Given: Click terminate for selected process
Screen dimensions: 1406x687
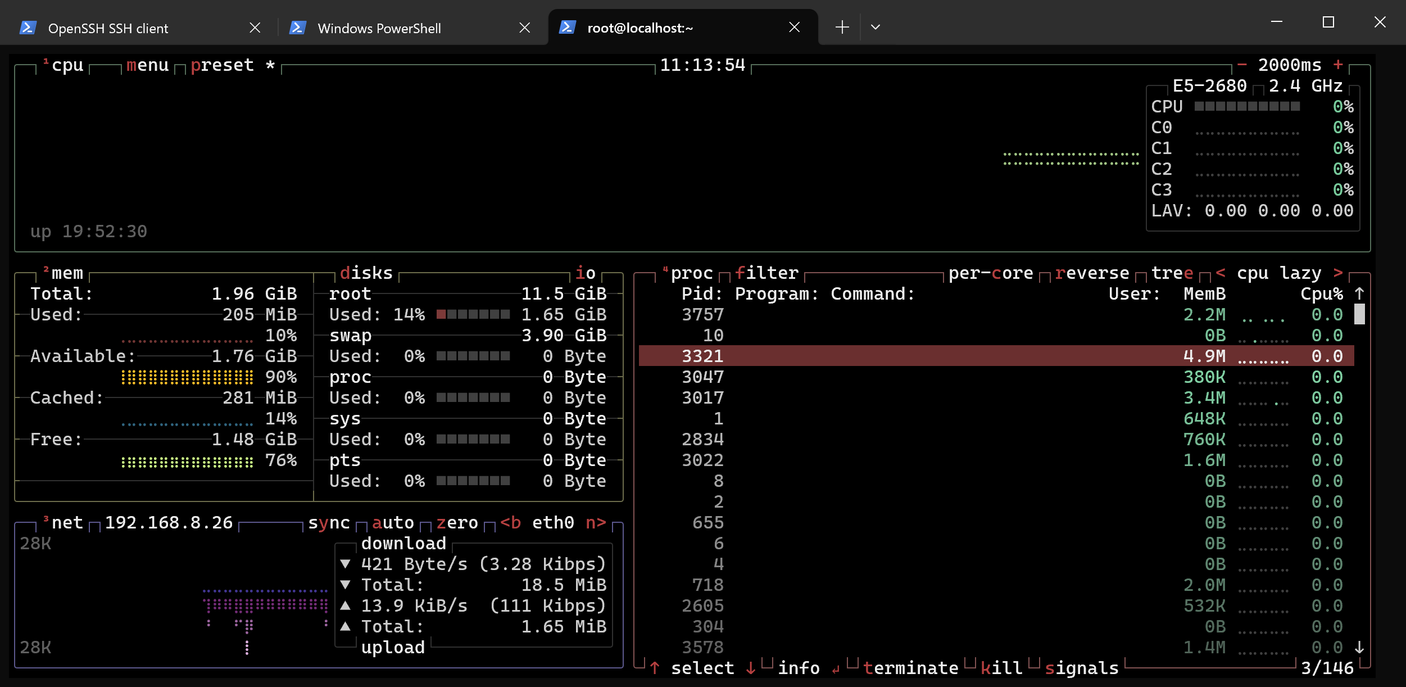Looking at the screenshot, I should 910,668.
